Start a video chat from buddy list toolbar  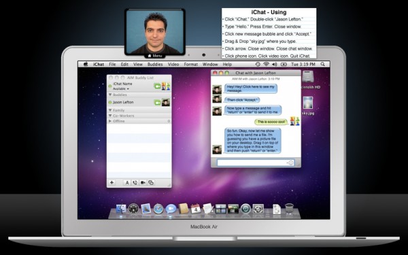point(143,183)
